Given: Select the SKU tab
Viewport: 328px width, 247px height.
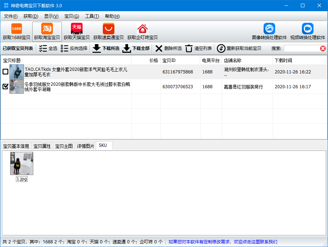Looking at the screenshot, I should [x=104, y=145].
